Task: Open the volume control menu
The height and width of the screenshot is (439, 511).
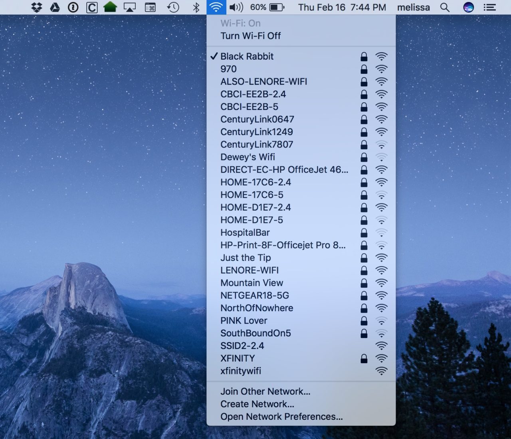Action: pos(236,7)
